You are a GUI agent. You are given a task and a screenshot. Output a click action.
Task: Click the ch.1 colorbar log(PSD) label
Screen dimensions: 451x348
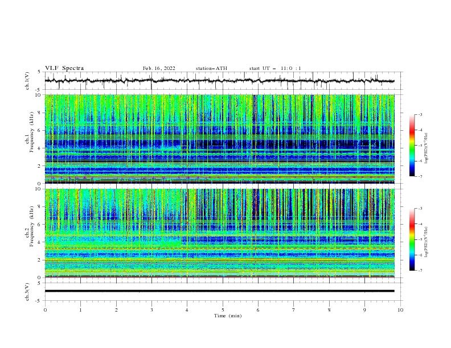pos(427,148)
